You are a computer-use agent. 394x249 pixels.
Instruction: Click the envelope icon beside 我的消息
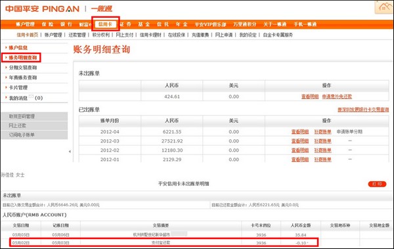31,96
